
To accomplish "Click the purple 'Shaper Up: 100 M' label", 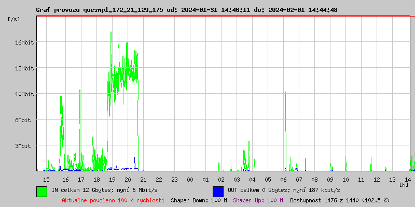I will pos(258,200).
